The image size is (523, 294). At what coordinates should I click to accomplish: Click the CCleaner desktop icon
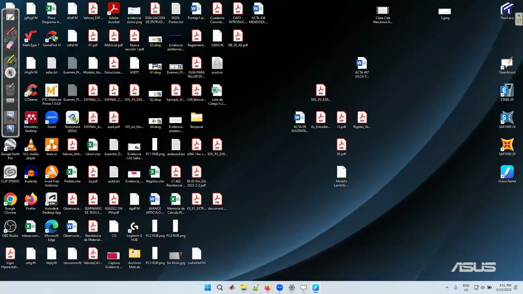(x=31, y=93)
